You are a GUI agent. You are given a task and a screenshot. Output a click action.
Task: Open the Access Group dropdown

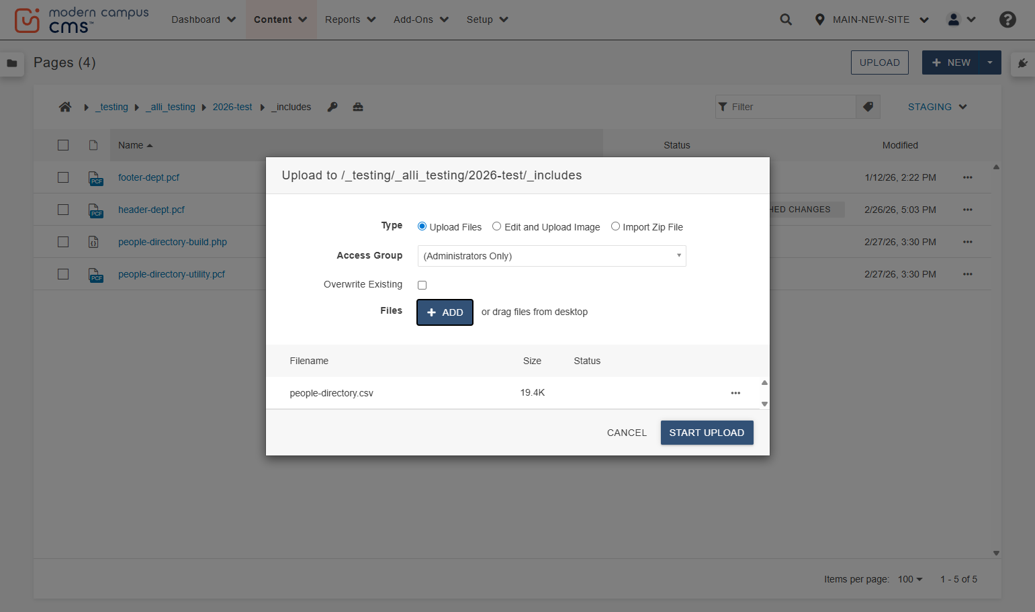click(551, 256)
